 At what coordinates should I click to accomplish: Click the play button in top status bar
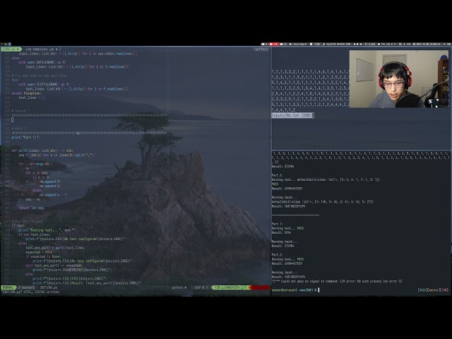click(358, 44)
